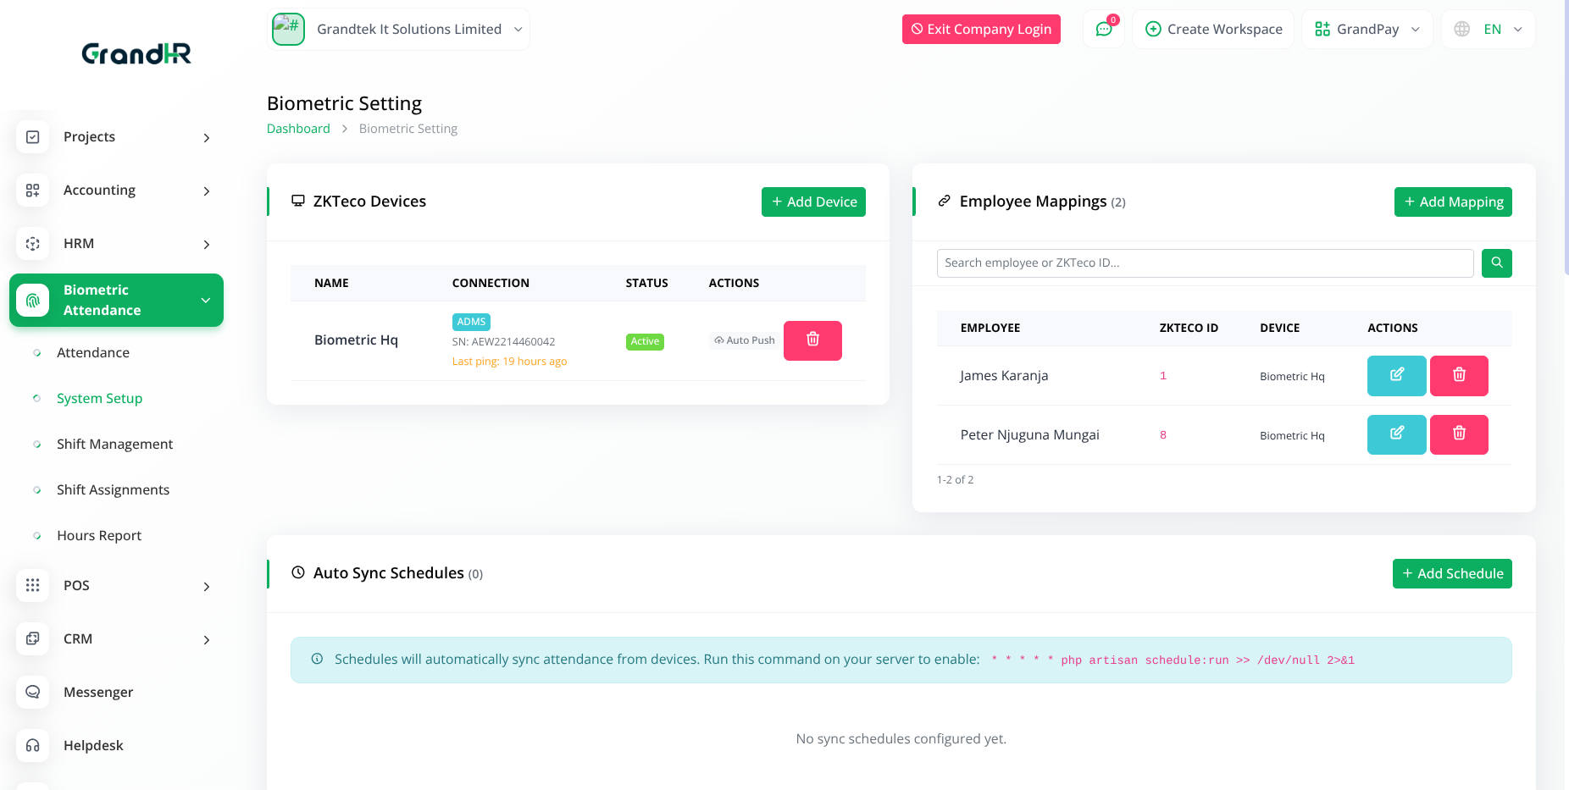Go to Shift Management
Image resolution: width=1569 pixels, height=790 pixels.
tap(114, 444)
